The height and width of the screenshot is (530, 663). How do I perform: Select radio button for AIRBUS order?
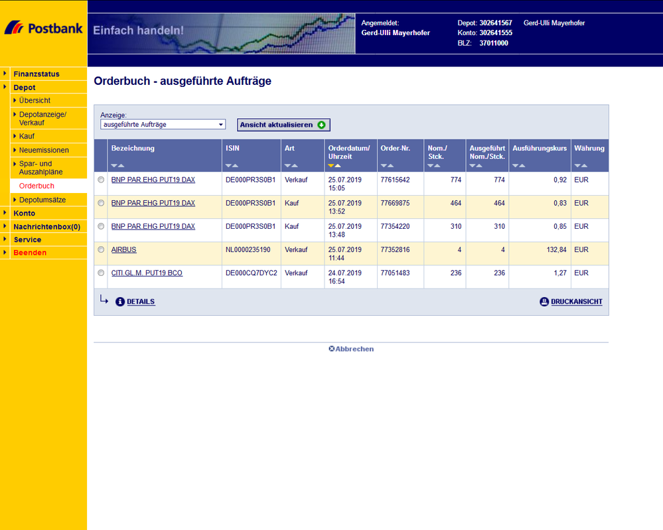(101, 249)
